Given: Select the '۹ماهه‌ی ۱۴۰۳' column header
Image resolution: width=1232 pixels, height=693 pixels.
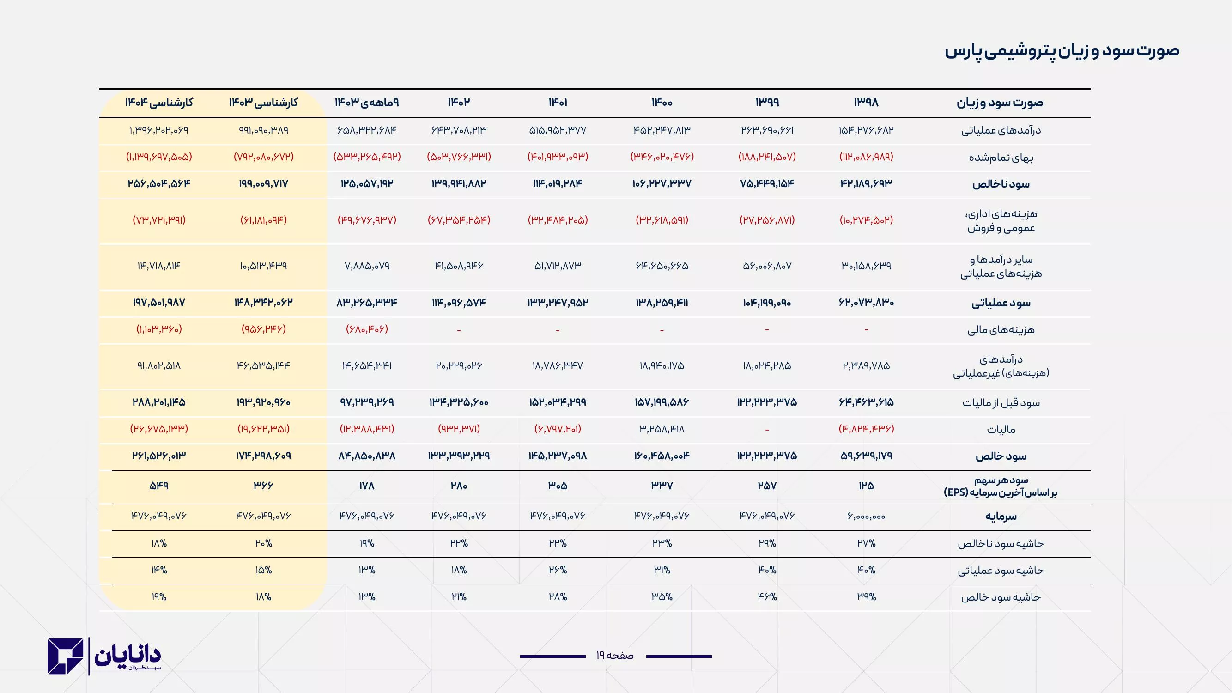Looking at the screenshot, I should (367, 103).
